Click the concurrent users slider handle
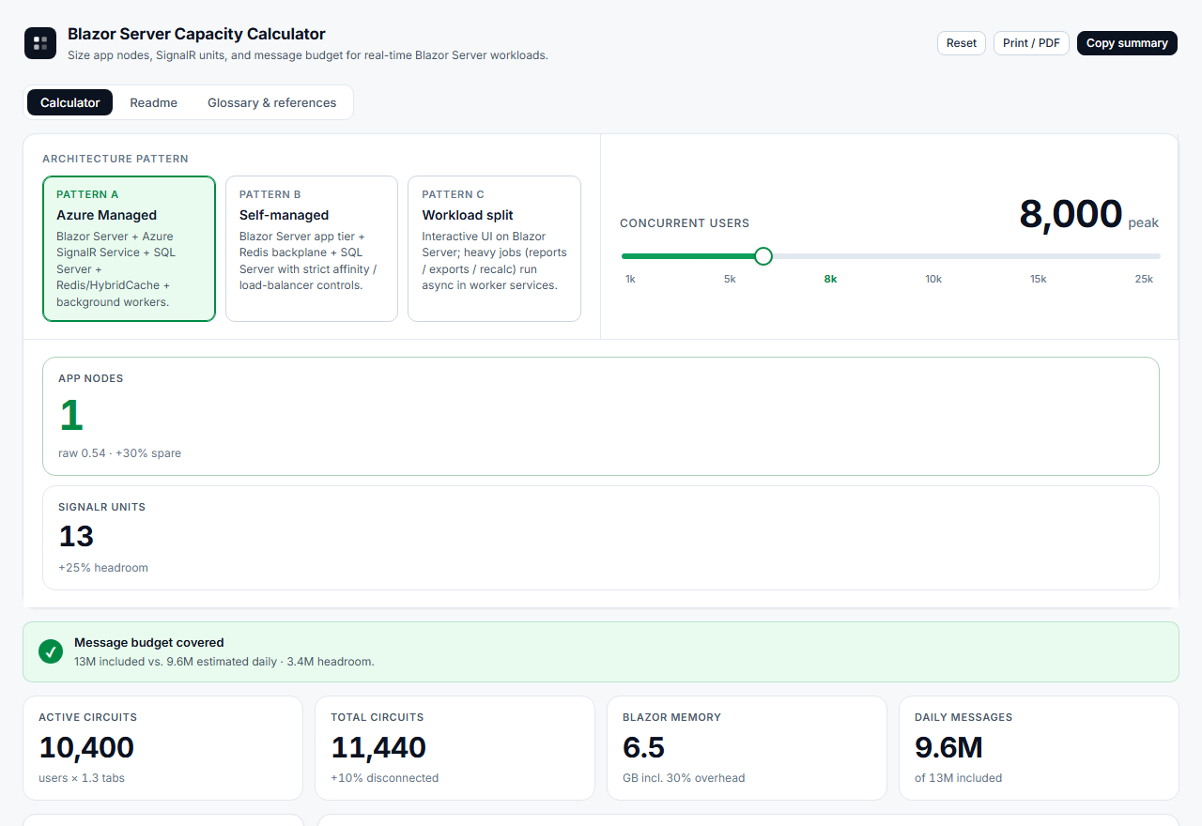The height and width of the screenshot is (826, 1202). click(763, 255)
